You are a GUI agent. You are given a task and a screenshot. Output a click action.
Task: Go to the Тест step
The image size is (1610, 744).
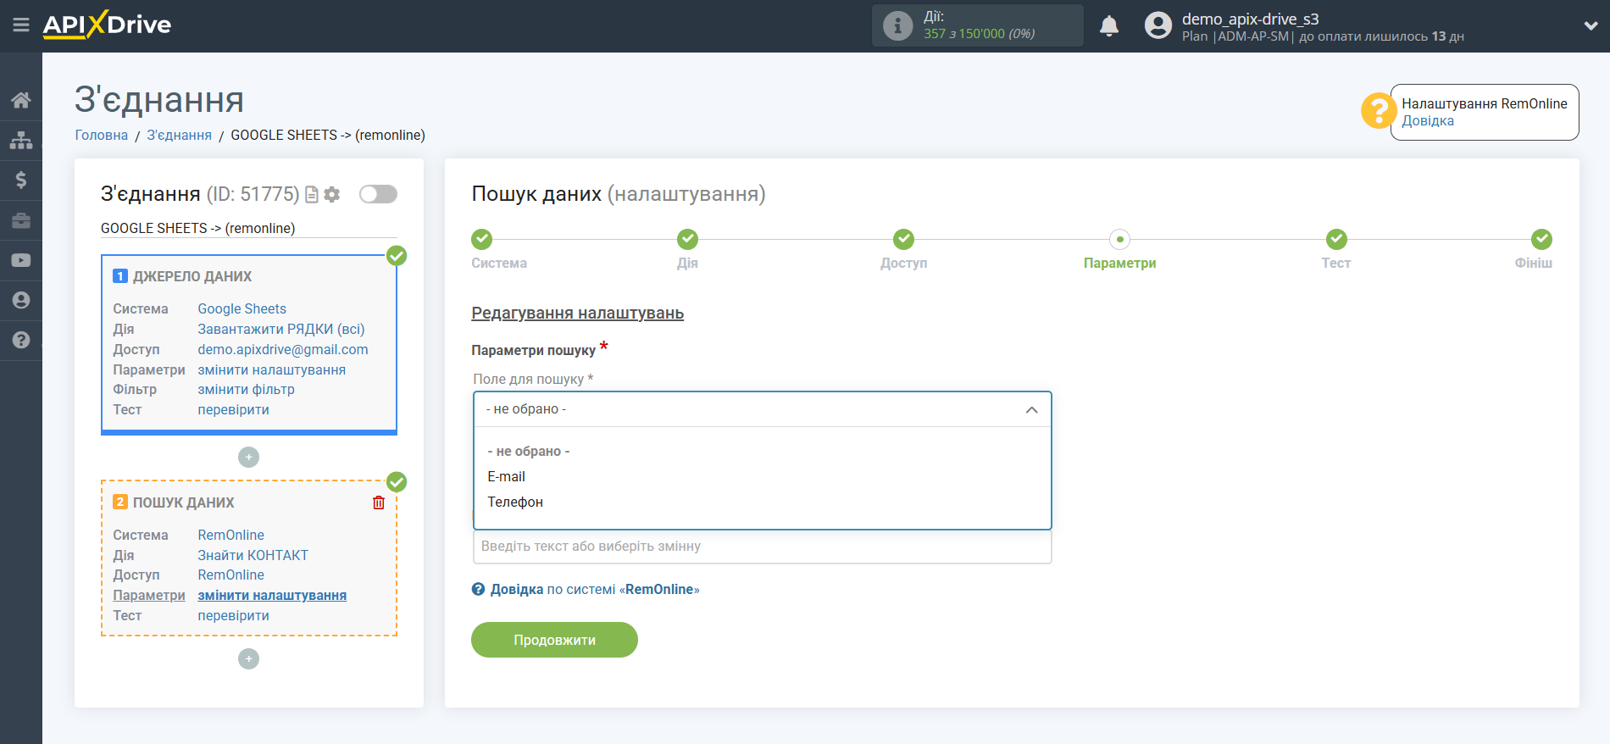pos(1336,239)
